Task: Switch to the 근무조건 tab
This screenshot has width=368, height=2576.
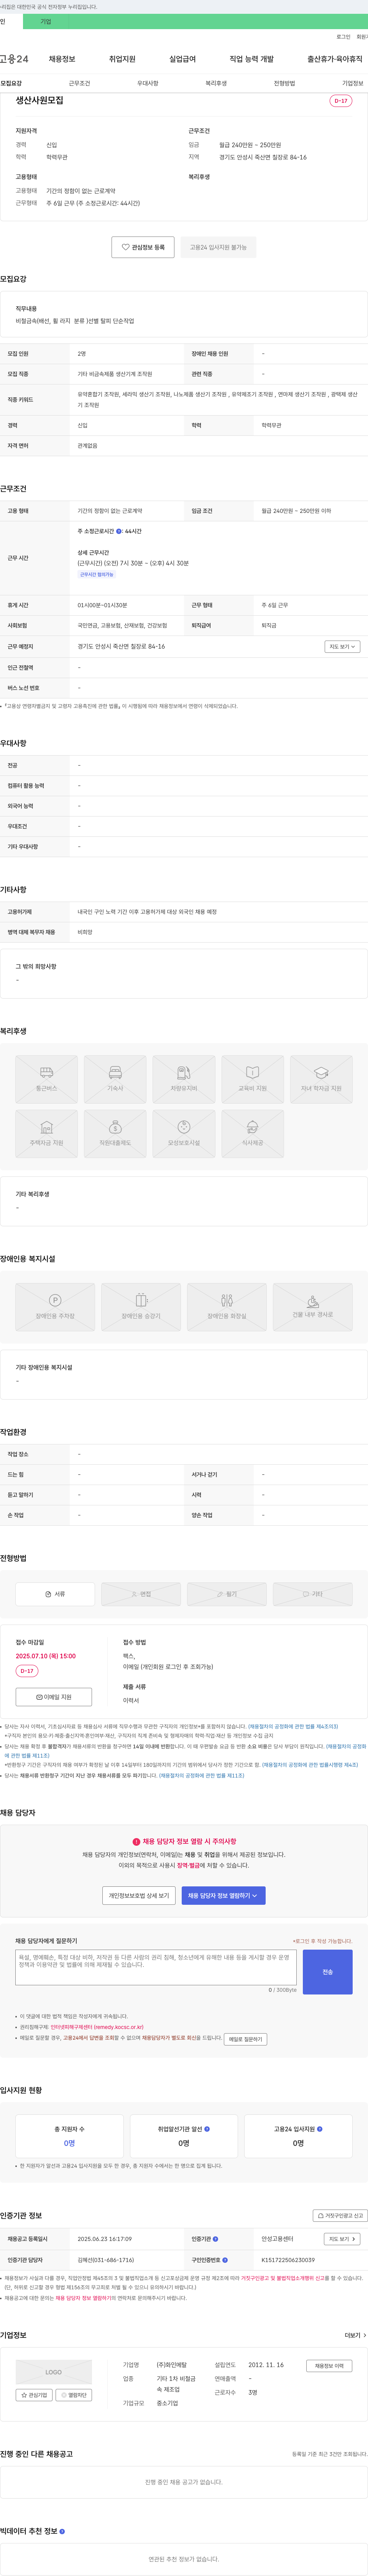Action: 79,83
